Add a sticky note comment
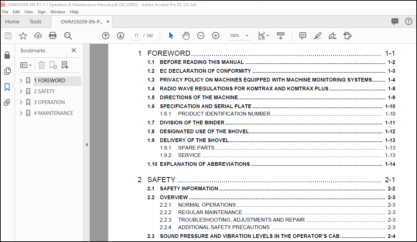 click(303, 36)
